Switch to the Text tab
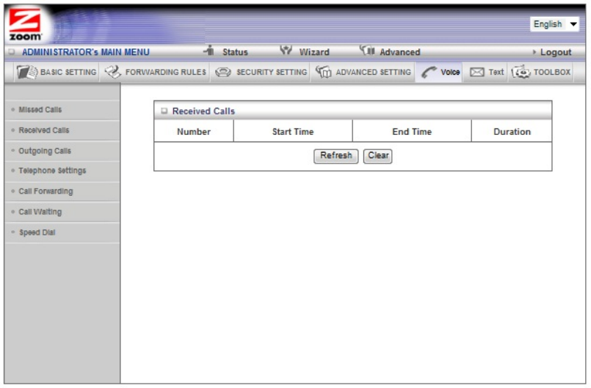 point(486,72)
